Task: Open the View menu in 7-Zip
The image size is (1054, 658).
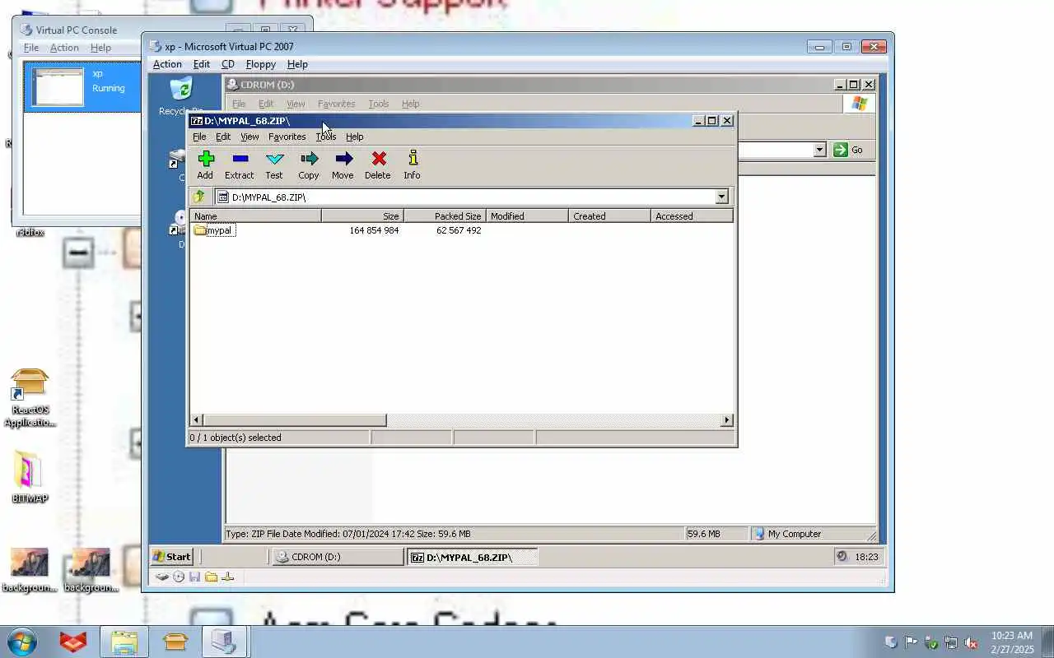Action: tap(250, 137)
